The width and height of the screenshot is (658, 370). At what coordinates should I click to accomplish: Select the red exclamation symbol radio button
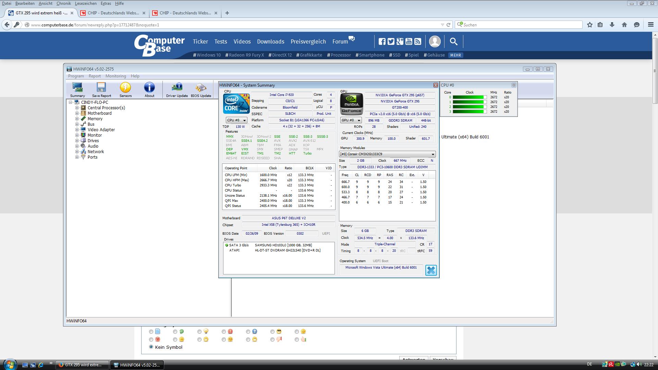[224, 332]
